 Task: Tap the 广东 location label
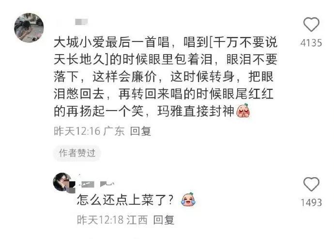(x=114, y=131)
